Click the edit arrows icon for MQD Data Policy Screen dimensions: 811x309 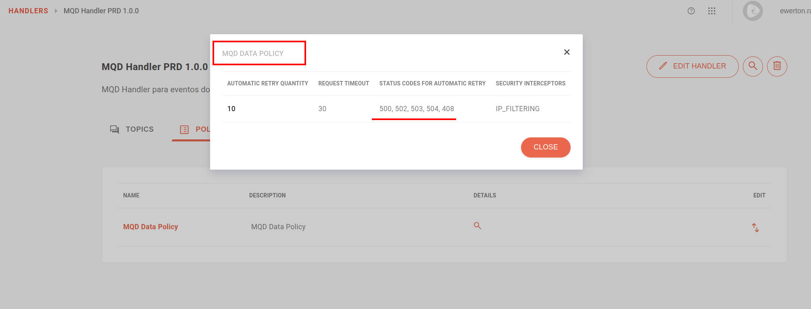click(x=755, y=228)
